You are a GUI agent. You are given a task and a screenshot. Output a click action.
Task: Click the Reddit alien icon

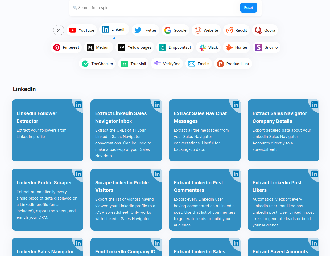pyautogui.click(x=229, y=30)
